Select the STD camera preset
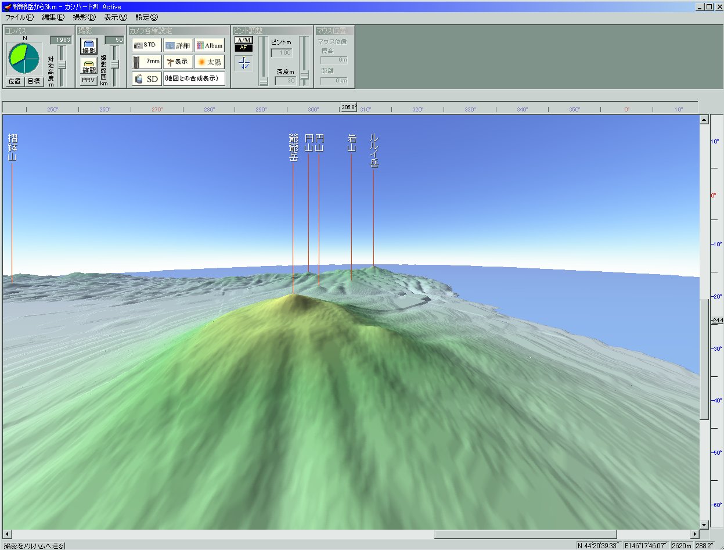Viewport: 724px width, 550px height. (x=146, y=45)
